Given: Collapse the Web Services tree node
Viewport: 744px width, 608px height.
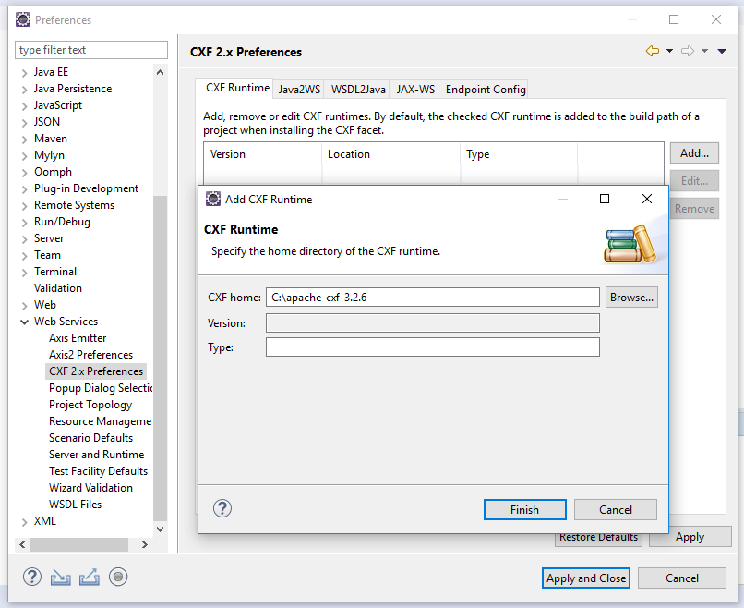Looking at the screenshot, I should 24,322.
